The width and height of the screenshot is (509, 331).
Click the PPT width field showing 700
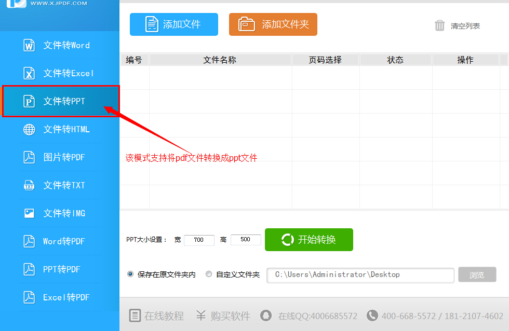199,240
